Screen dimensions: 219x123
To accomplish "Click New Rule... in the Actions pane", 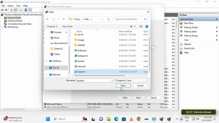I will pyautogui.click(x=189, y=23).
